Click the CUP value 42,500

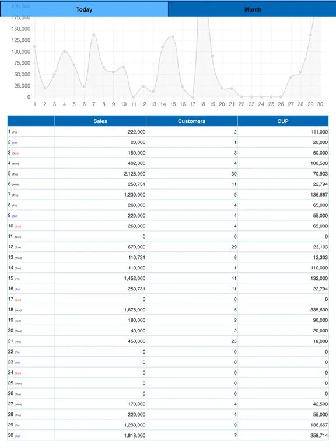320,404
